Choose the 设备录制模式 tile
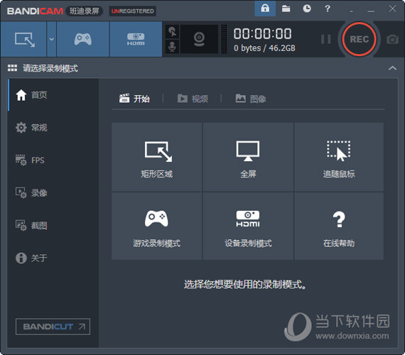Image resolution: width=405 pixels, height=355 pixels. point(248,226)
